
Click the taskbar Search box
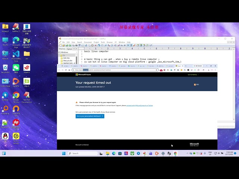pos(83,153)
